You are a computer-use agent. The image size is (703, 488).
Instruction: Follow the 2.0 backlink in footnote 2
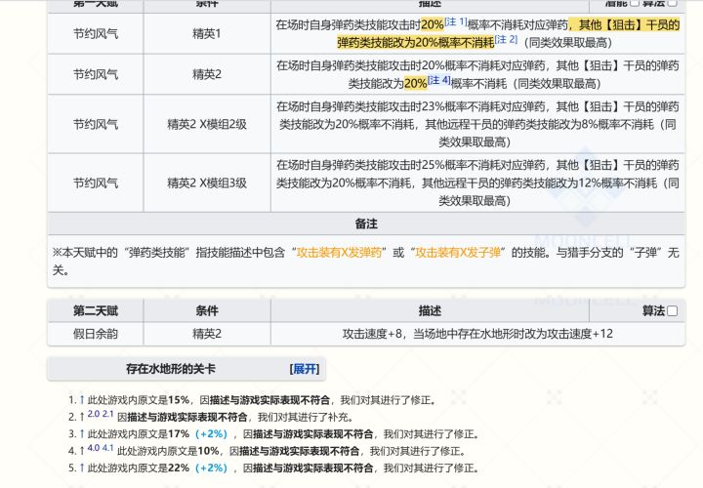tap(94, 414)
